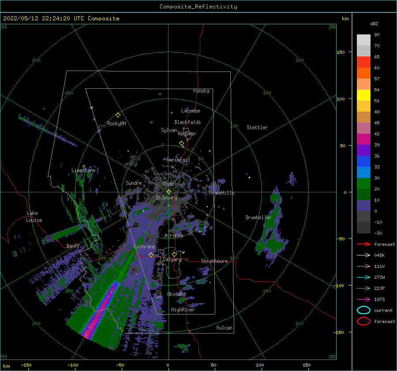Click the RedDeer city label
The image size is (397, 371).
[x=187, y=134]
